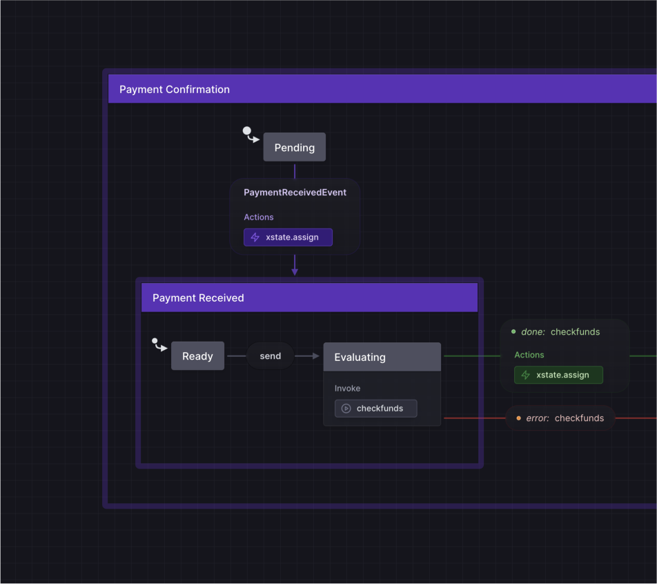The width and height of the screenshot is (657, 584).
Task: Toggle the send event pill
Action: click(270, 356)
